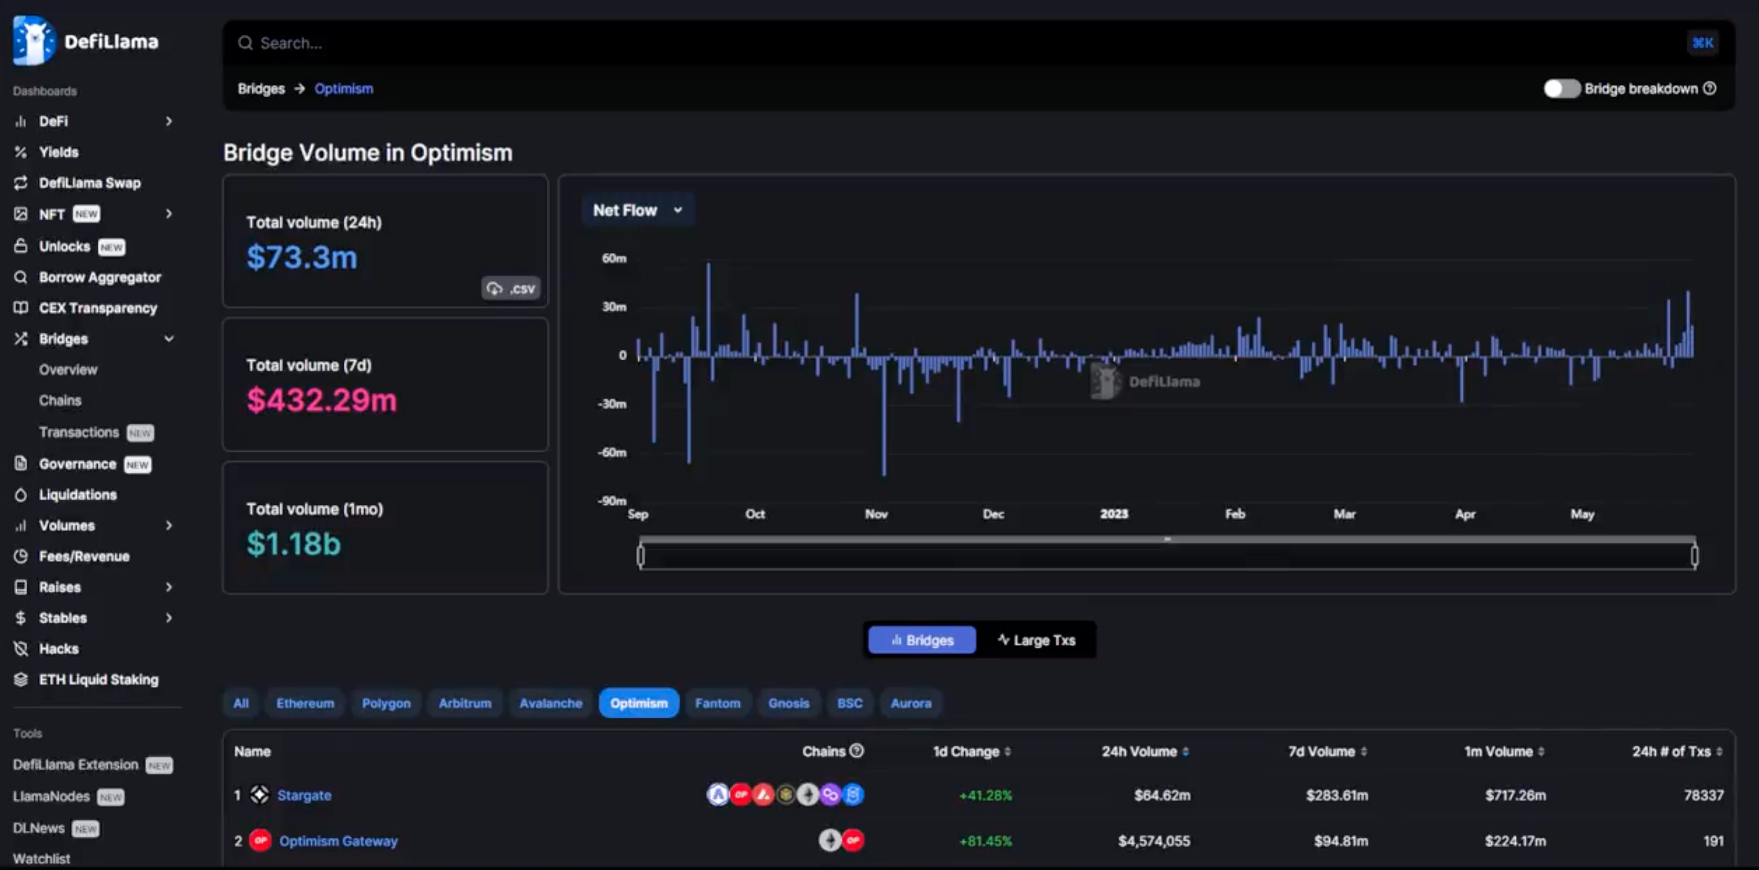Image resolution: width=1759 pixels, height=870 pixels.
Task: Toggle the Bridge breakdown switch
Action: [1562, 88]
